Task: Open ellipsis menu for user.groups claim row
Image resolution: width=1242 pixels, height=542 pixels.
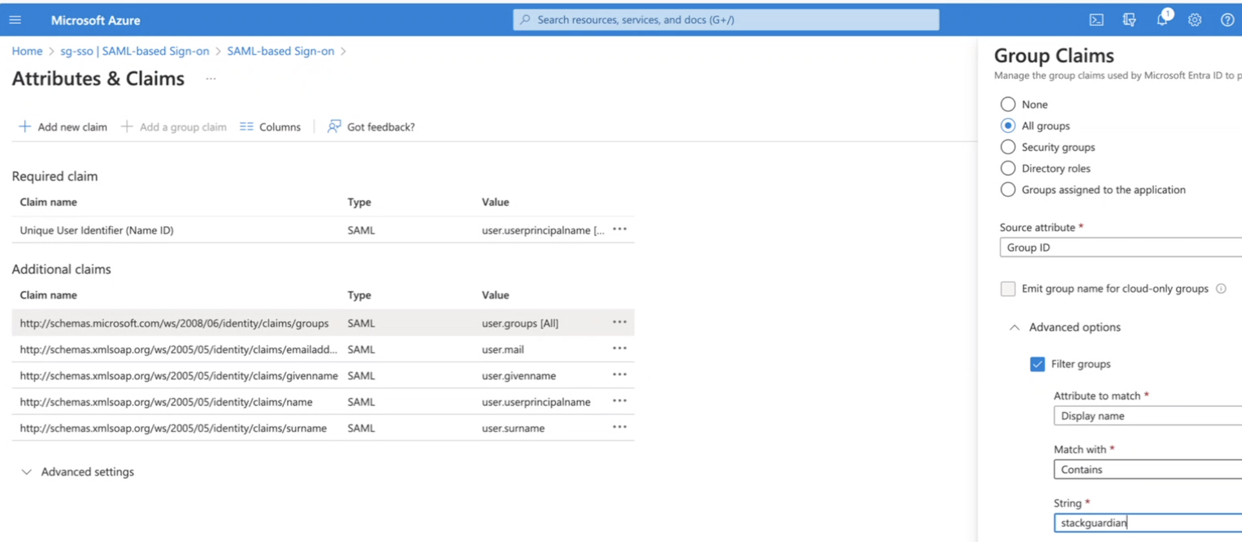Action: (x=619, y=322)
